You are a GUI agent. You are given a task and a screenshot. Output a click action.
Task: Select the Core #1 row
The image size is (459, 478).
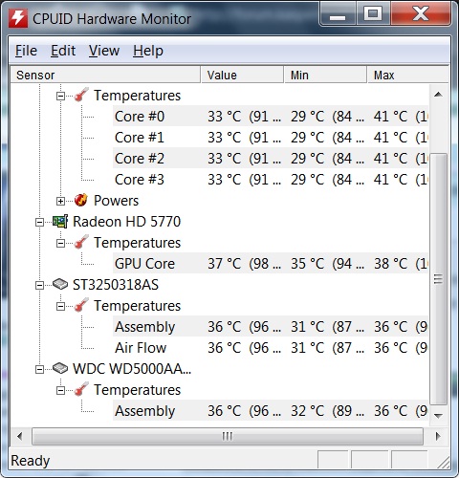(x=271, y=137)
